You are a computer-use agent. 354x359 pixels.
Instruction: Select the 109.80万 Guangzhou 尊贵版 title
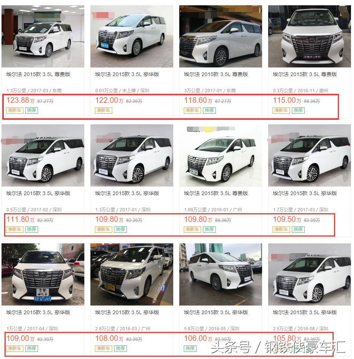click(216, 193)
